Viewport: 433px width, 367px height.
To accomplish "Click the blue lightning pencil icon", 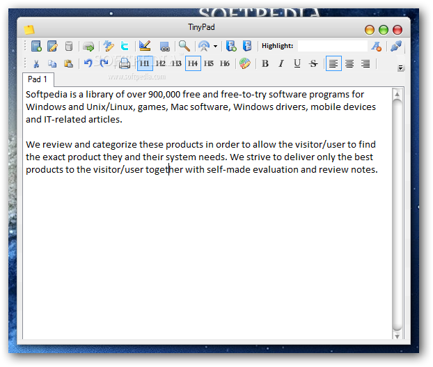I will pos(109,46).
